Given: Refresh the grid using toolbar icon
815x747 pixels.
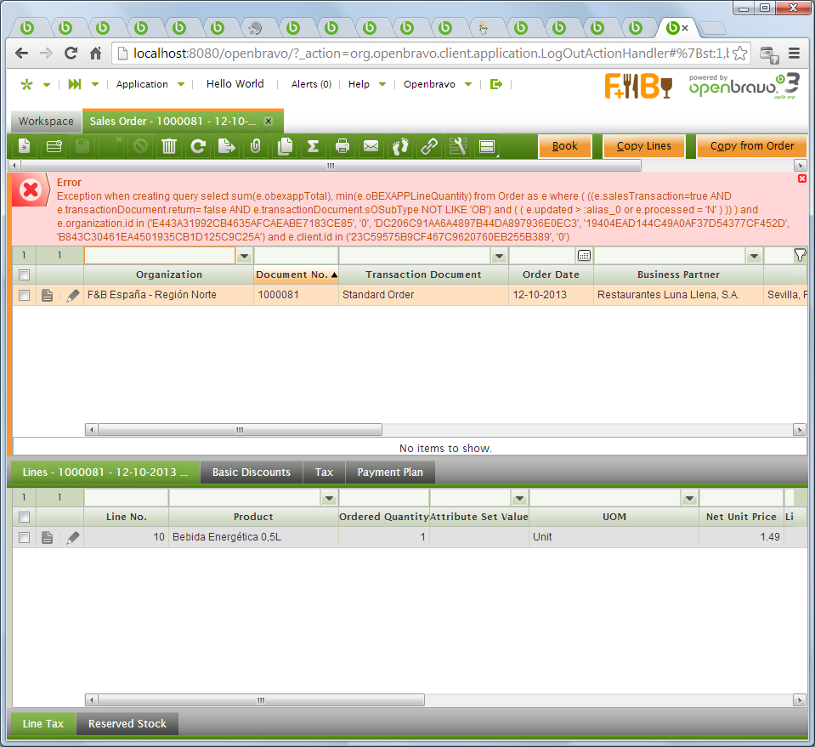Looking at the screenshot, I should (198, 146).
